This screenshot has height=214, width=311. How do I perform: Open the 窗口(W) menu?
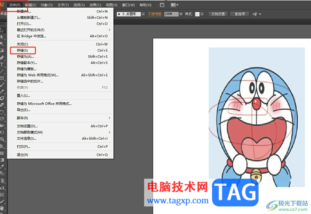click(128, 5)
